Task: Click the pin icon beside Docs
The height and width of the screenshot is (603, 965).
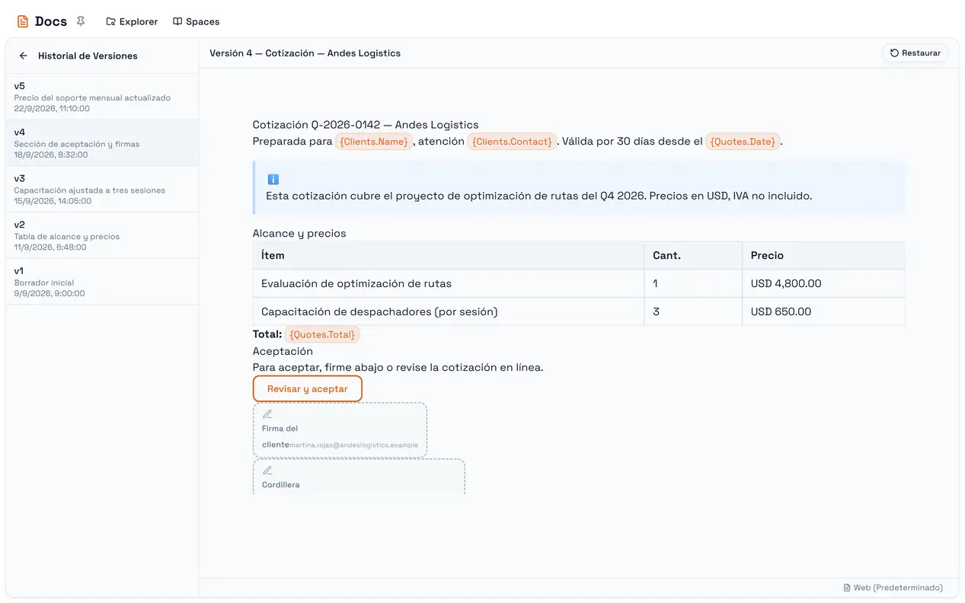Action: 81,21
